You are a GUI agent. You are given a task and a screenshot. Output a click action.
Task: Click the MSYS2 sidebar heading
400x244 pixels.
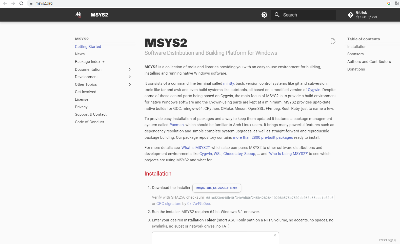point(82,39)
